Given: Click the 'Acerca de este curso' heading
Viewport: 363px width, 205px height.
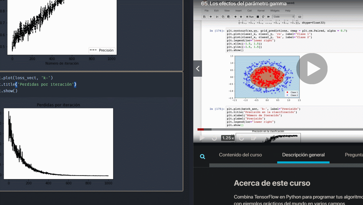Looking at the screenshot, I should click(272, 183).
